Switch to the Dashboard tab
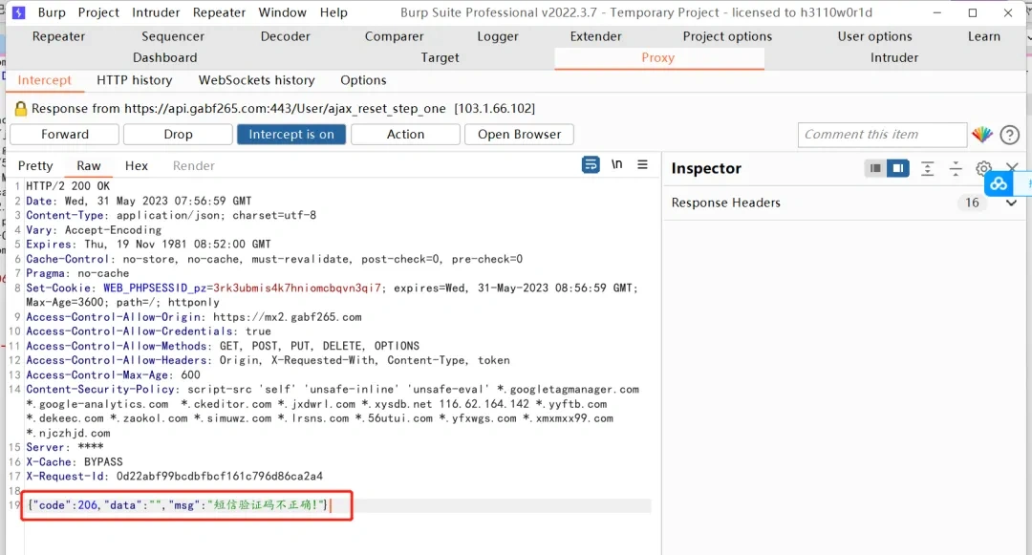The width and height of the screenshot is (1032, 555). tap(164, 57)
